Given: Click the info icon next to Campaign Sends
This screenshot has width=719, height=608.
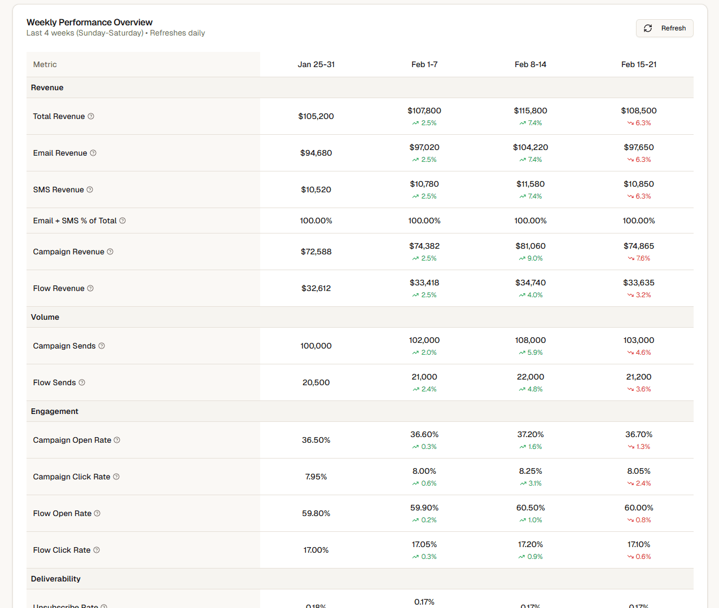Looking at the screenshot, I should tap(102, 346).
